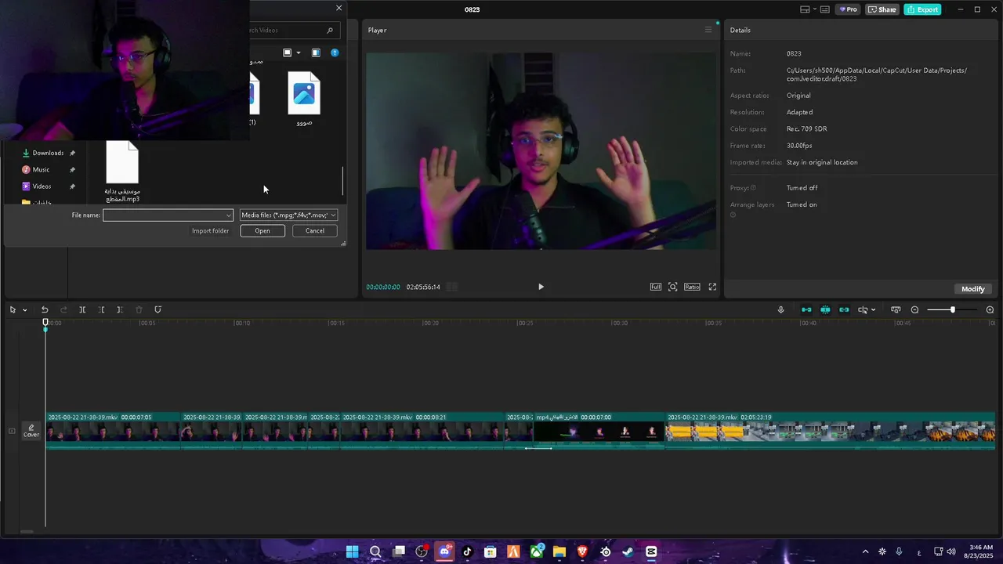
Task: Open the Ratio selector in Player
Action: (692, 287)
